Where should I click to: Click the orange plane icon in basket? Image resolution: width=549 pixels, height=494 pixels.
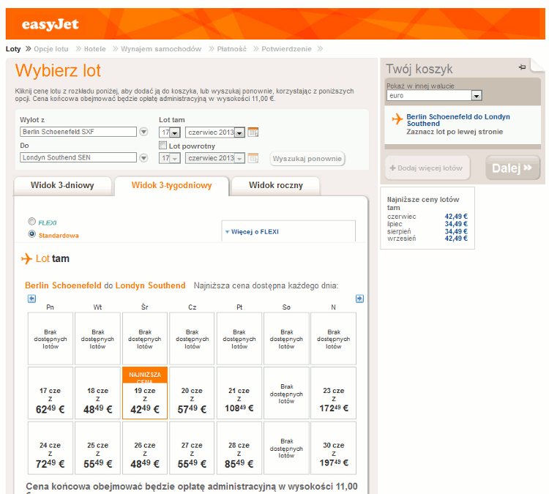(397, 119)
